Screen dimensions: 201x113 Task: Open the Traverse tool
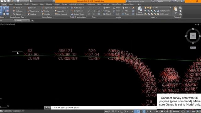[18, 14]
